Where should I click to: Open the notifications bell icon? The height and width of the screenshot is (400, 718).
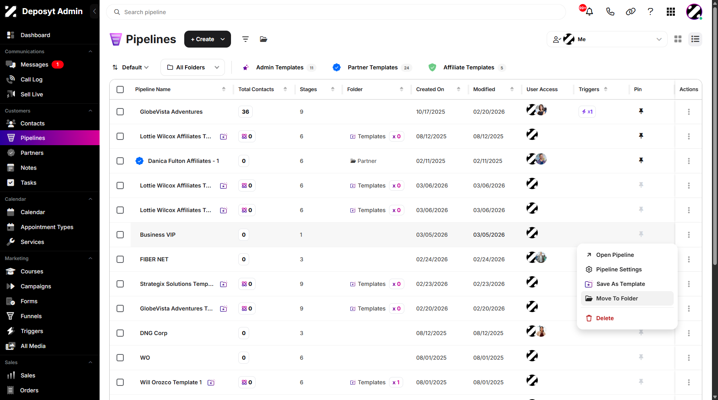589,12
